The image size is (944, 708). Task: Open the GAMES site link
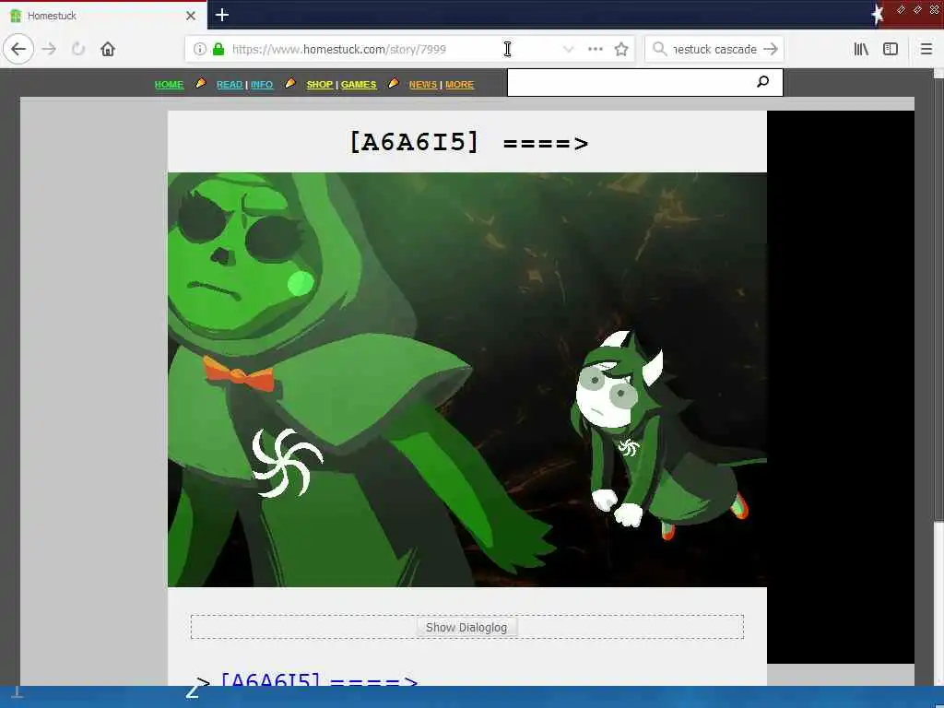(x=359, y=84)
